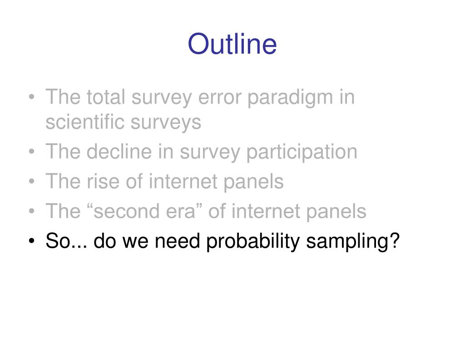Click bullet dot before the "second era" item
The width and height of the screenshot is (465, 349).
coord(32,211)
